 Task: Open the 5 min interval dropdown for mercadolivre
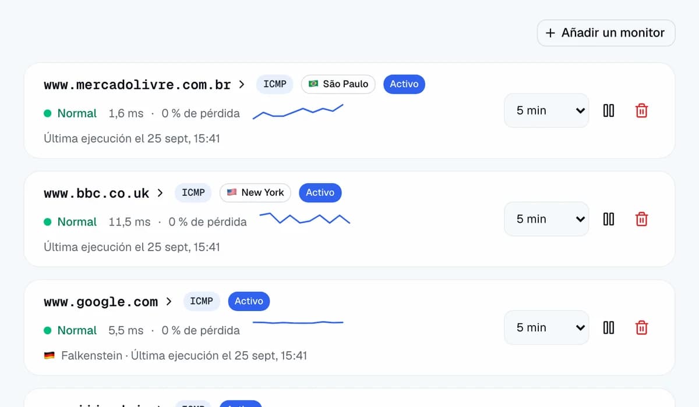click(546, 110)
